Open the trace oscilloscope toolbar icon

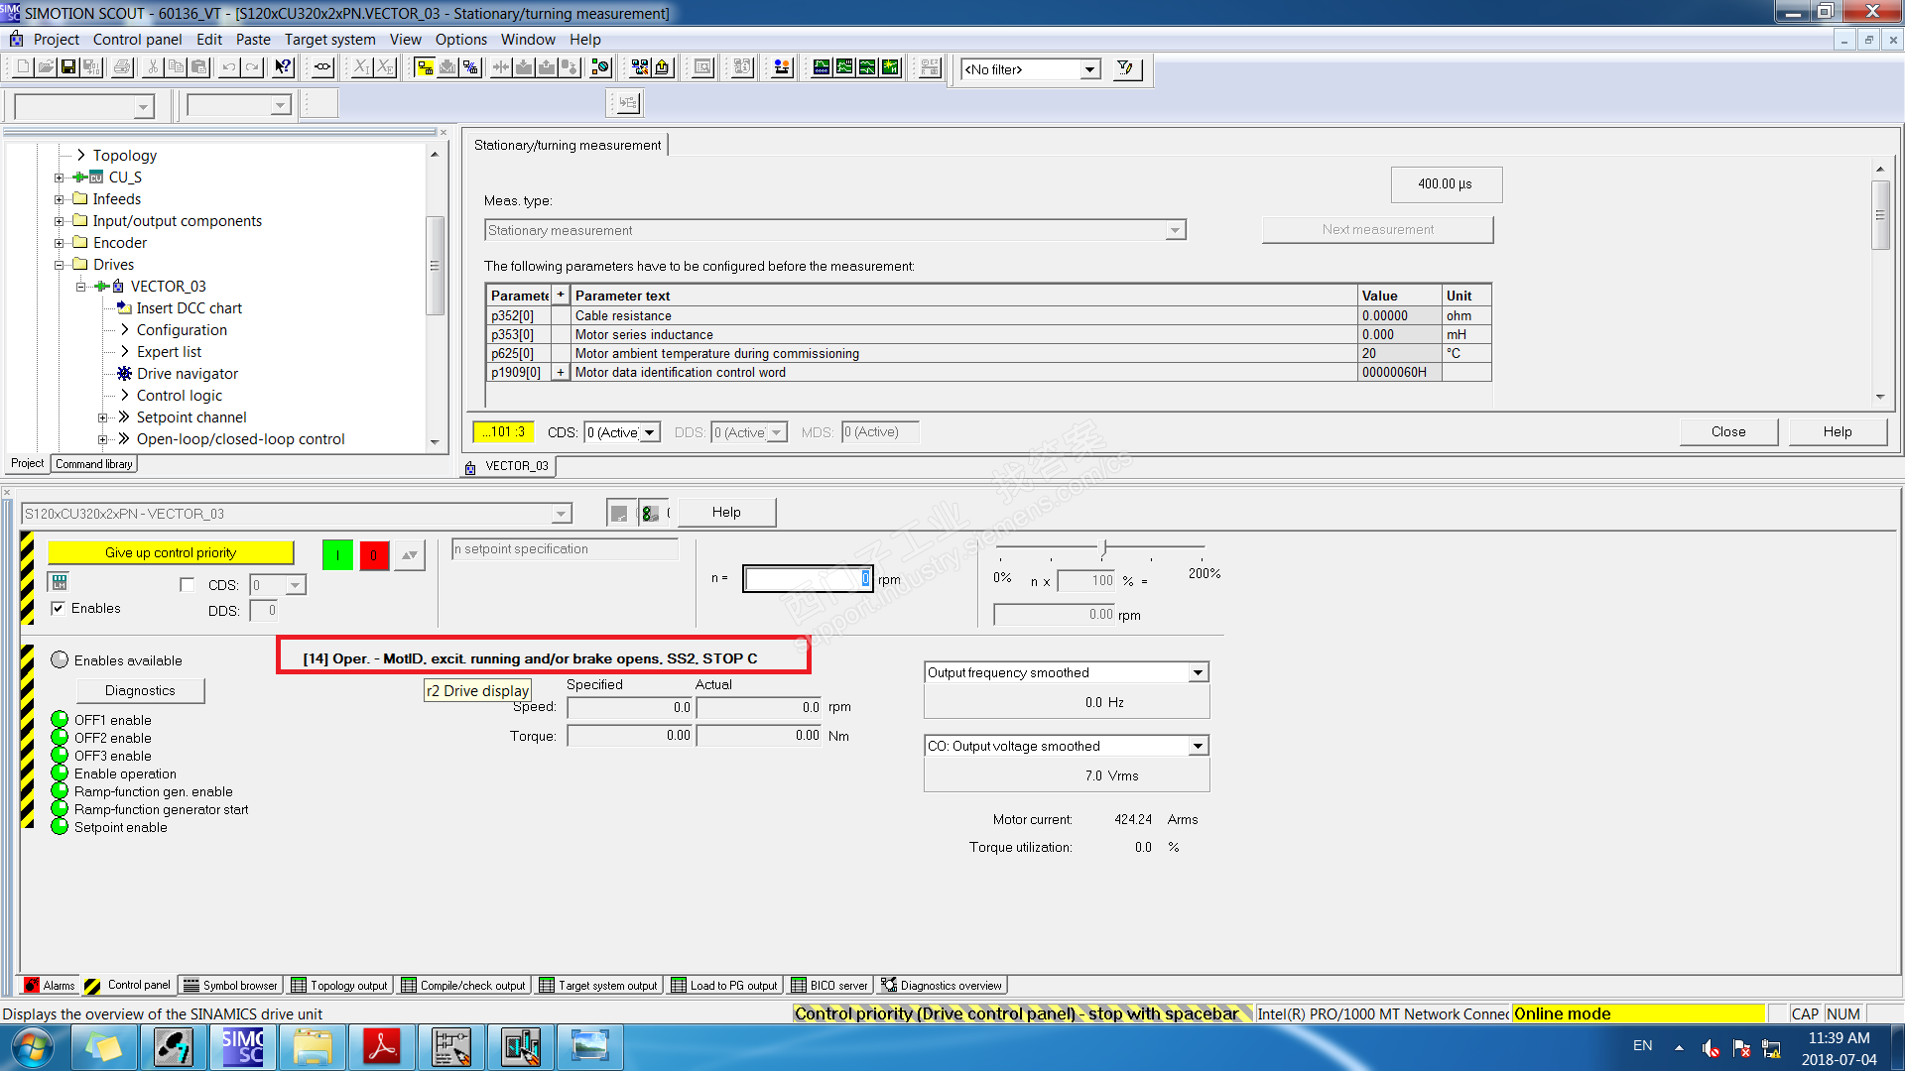(x=822, y=67)
